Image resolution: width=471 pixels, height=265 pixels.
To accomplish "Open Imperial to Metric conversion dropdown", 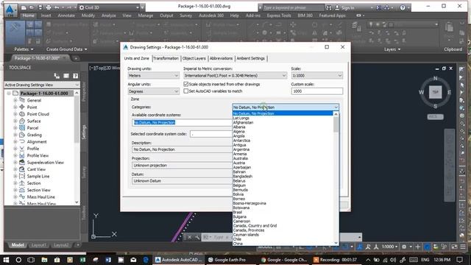I will (235, 76).
